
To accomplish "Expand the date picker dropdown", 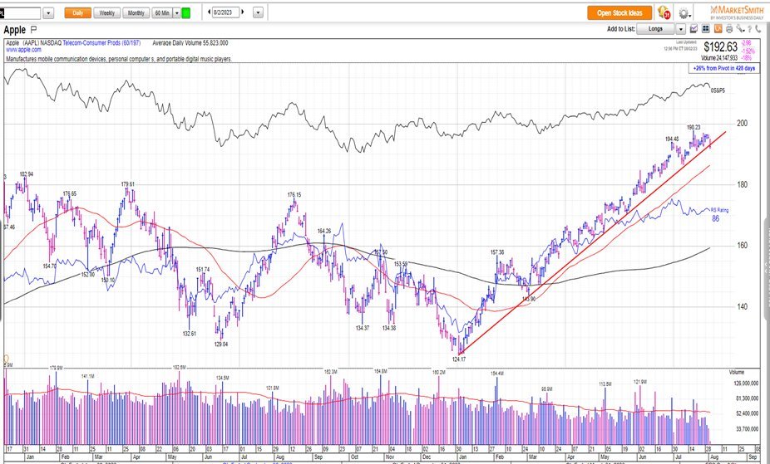I will point(259,13).
